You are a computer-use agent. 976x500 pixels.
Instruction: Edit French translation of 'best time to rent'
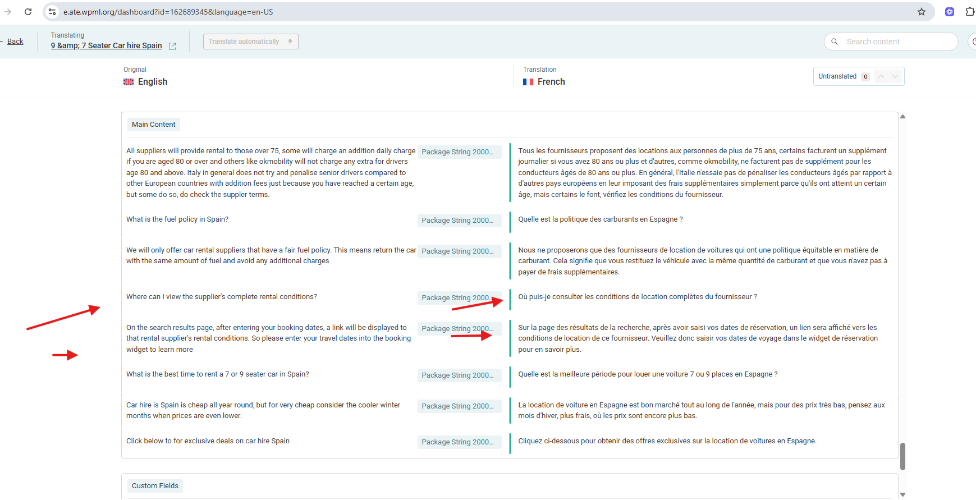pos(647,374)
